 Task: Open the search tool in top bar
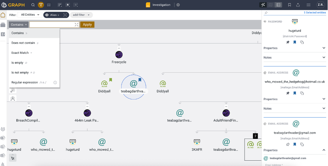coord(33,5)
